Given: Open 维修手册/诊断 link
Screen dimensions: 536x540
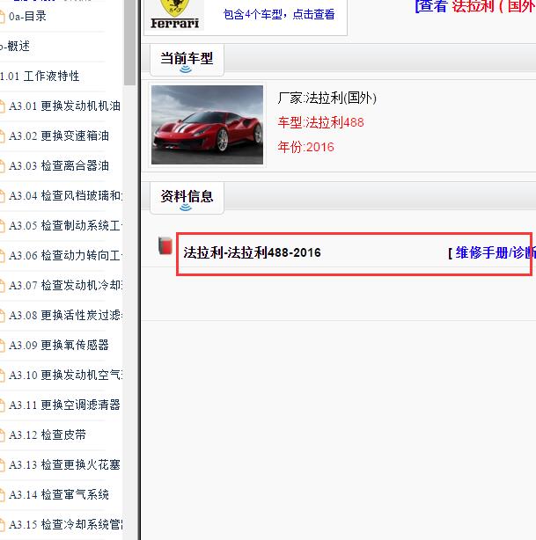Looking at the screenshot, I should (x=496, y=253).
